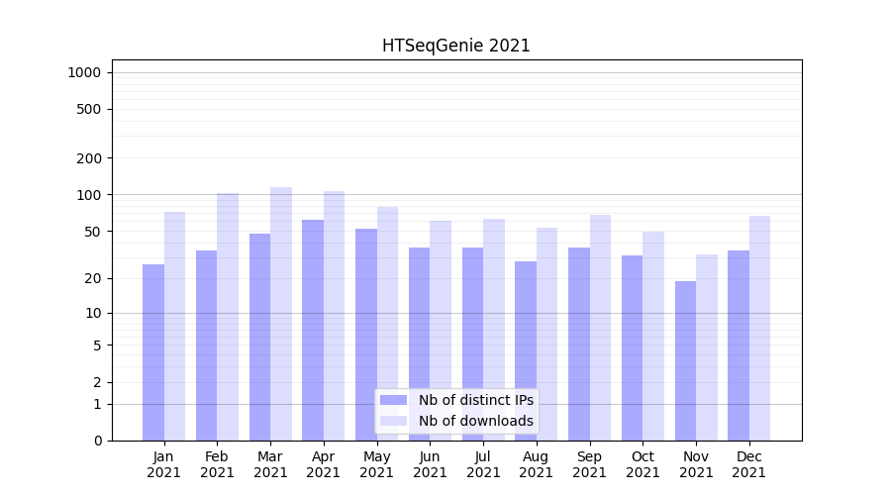
Task: Select the 0 y-axis tick label
Action: tap(97, 441)
